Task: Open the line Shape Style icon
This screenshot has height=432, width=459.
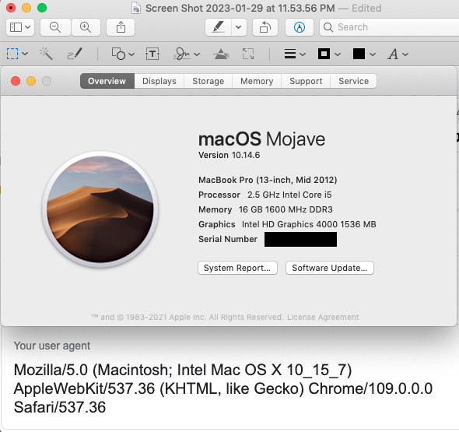Action: [290, 54]
